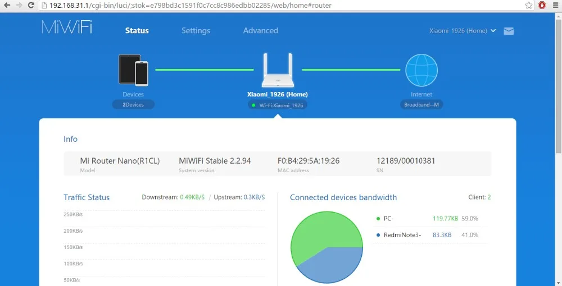
Task: Click the Upstream value 0.3KB/S
Action: point(254,197)
